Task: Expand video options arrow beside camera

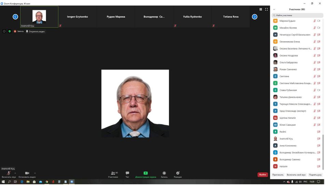Action: click(x=35, y=173)
